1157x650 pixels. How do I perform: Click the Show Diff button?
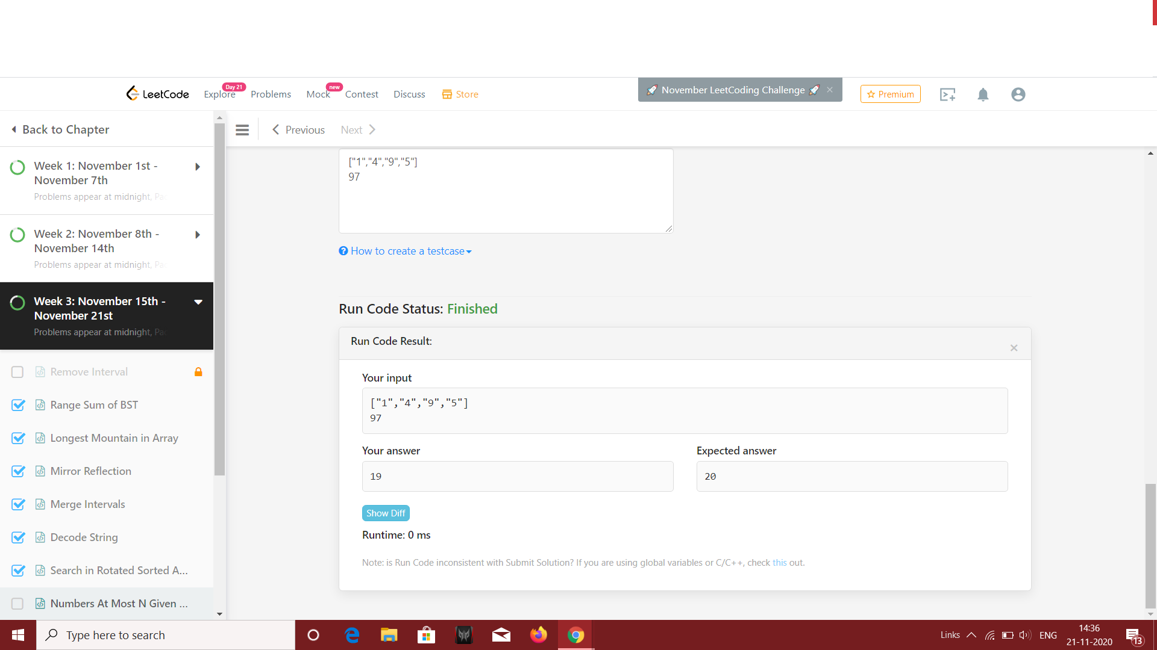(386, 513)
